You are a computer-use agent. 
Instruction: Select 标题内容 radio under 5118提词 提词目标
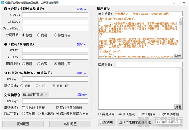tap(60, 86)
